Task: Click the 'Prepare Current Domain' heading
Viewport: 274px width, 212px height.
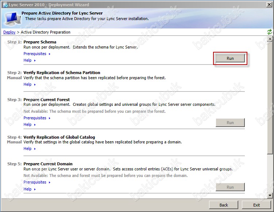Action: pyautogui.click(x=48, y=164)
